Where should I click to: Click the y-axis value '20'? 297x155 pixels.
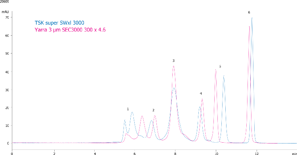(x=7, y=107)
